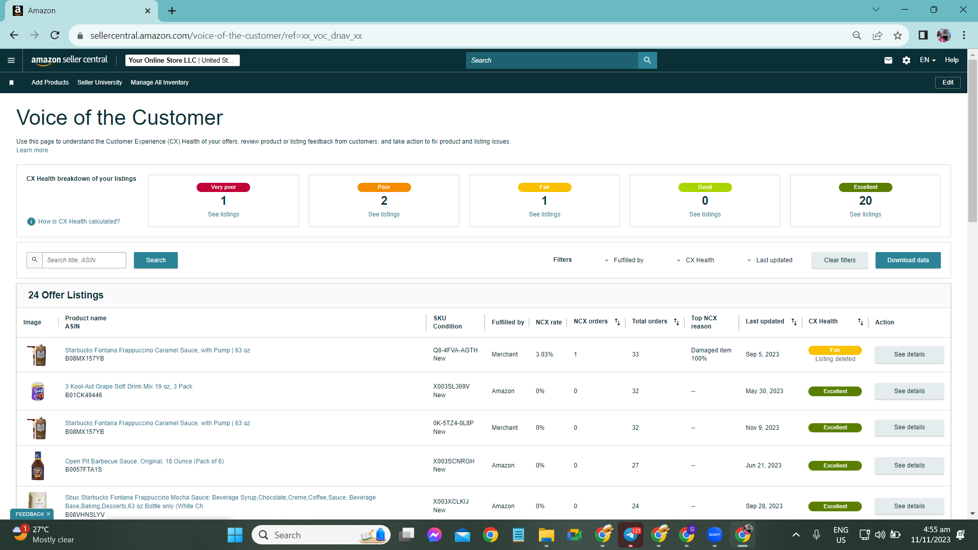The width and height of the screenshot is (978, 550).
Task: Open the Mail app from the taskbar
Action: 463,535
